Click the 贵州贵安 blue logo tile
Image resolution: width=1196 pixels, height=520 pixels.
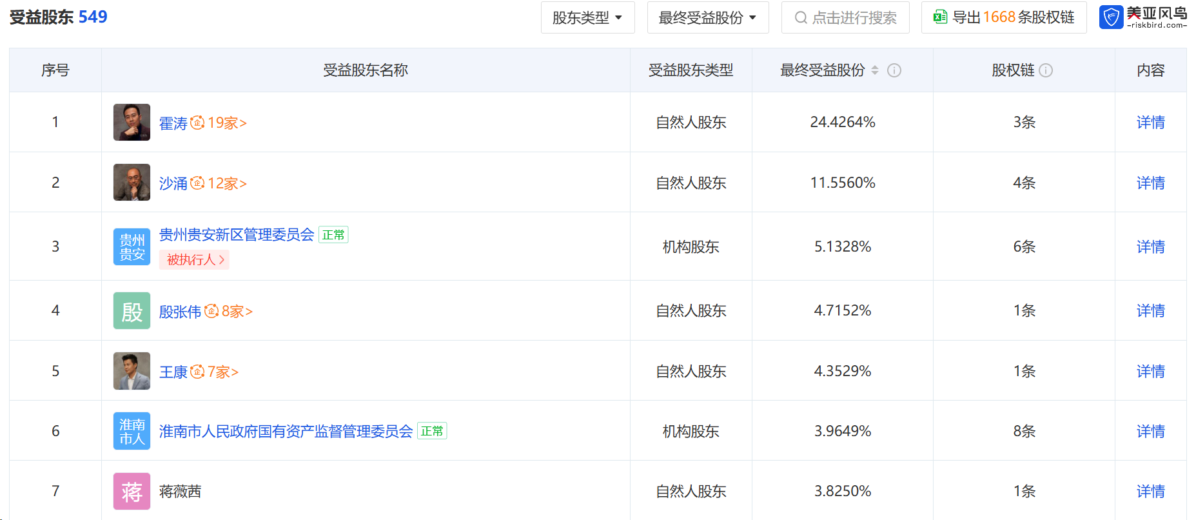[132, 246]
